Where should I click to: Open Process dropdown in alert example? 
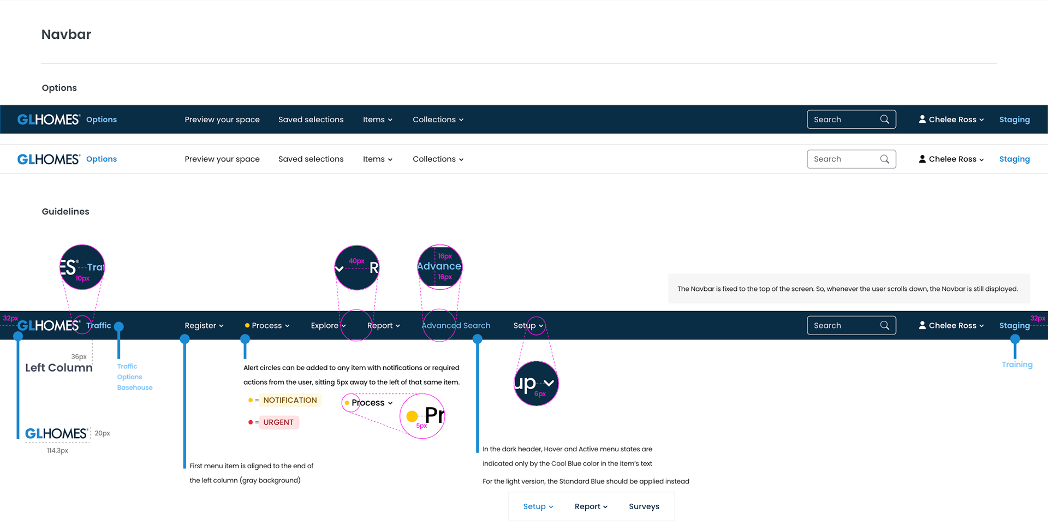(372, 403)
